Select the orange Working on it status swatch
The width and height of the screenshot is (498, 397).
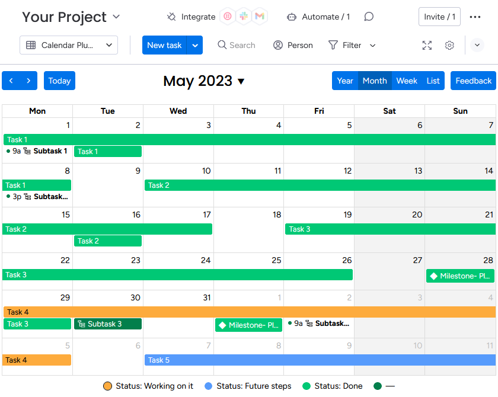pos(107,386)
